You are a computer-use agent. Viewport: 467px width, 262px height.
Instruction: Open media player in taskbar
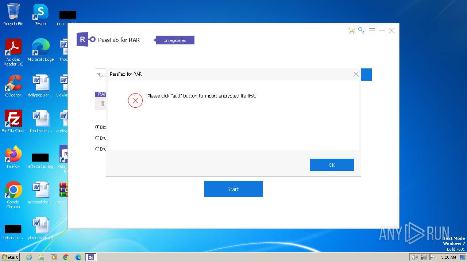pyautogui.click(x=54, y=257)
